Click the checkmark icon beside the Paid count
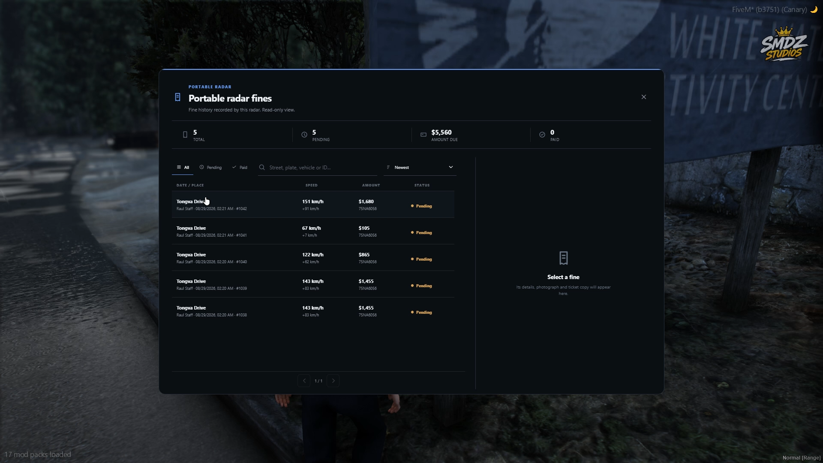823x463 pixels. (542, 135)
